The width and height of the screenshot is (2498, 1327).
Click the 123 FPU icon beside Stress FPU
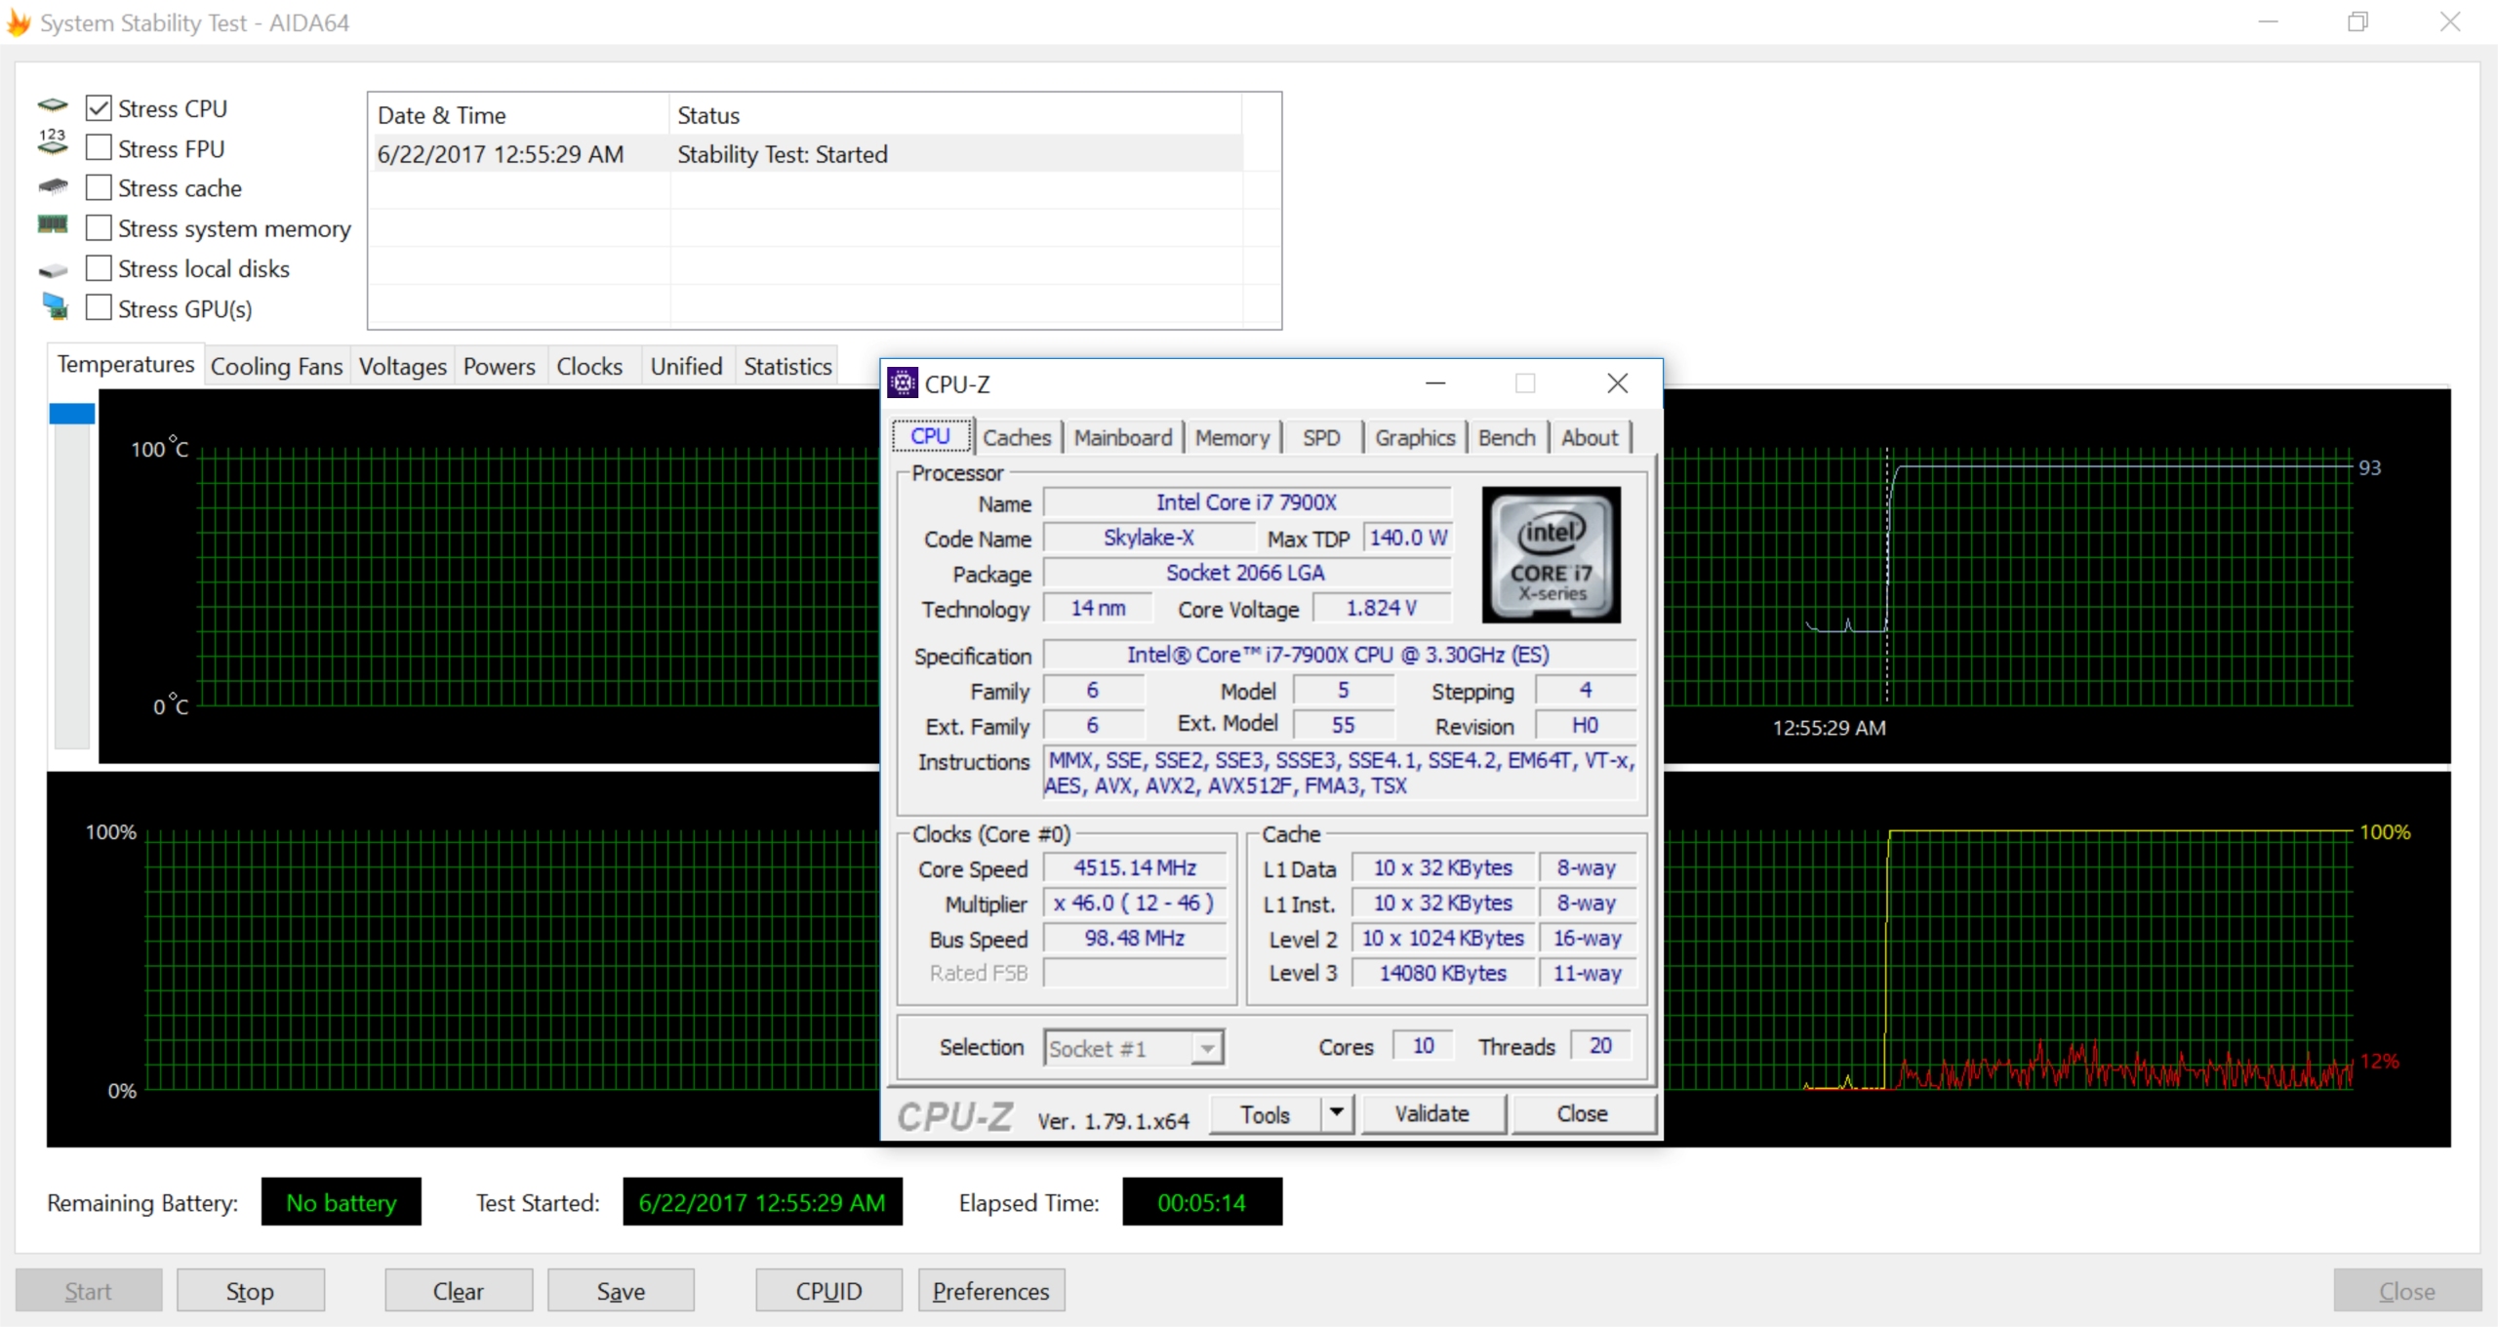pos(53,143)
